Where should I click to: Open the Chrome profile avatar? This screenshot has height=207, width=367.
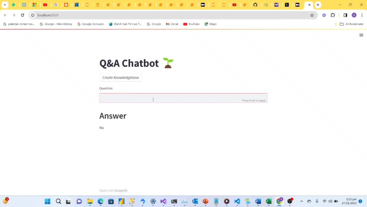pos(354,15)
